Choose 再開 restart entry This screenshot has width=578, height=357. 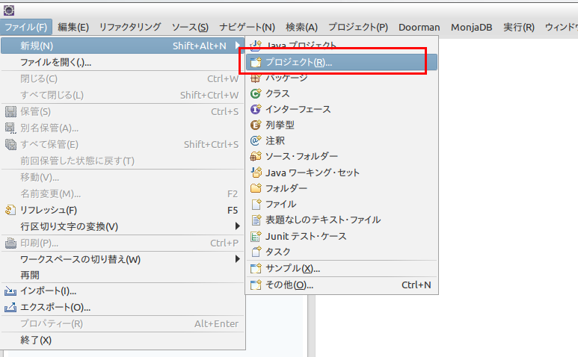pos(123,275)
